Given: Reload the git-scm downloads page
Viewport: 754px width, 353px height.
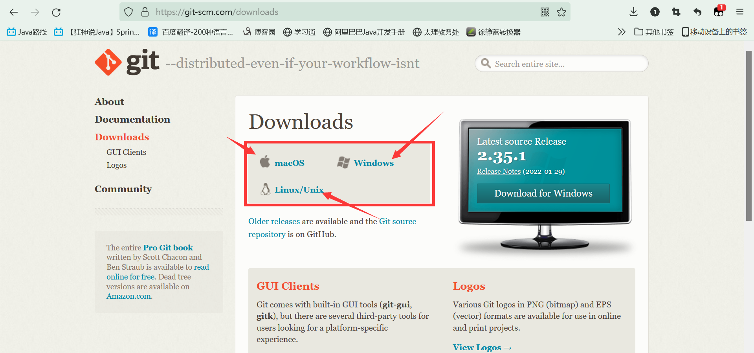Looking at the screenshot, I should [56, 12].
